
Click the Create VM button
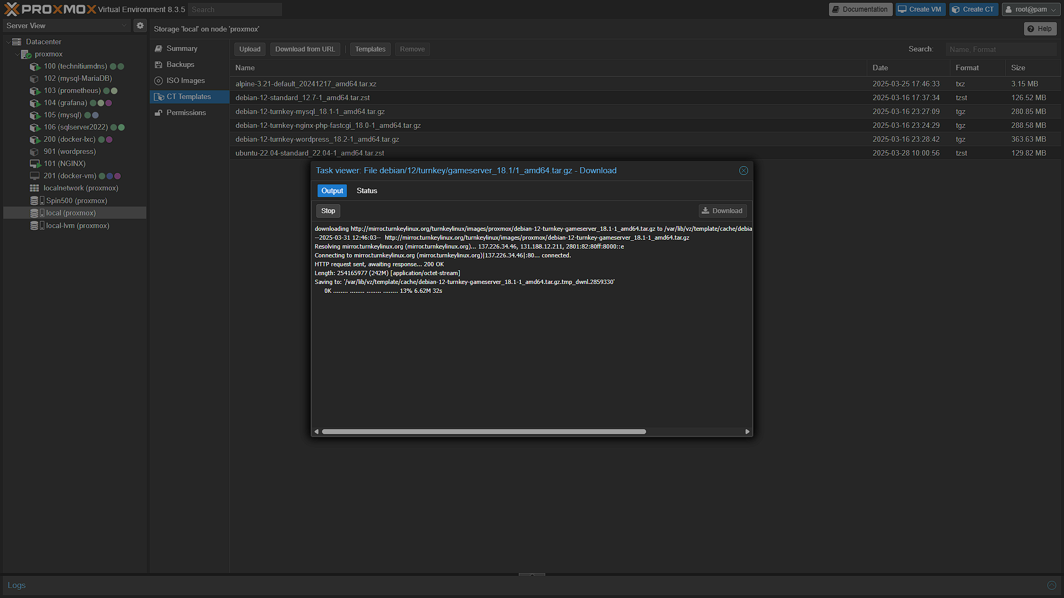pos(920,9)
